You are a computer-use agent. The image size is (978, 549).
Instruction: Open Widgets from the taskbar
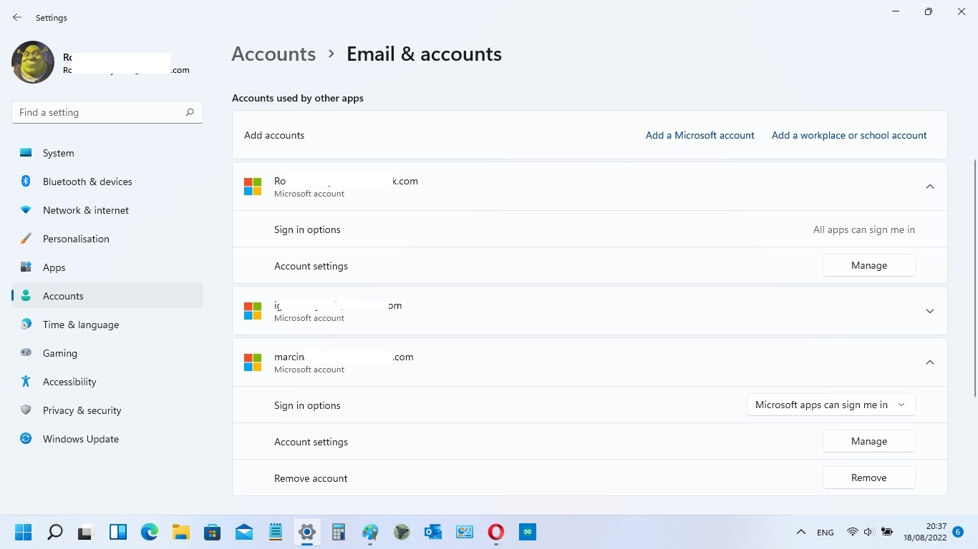(118, 532)
